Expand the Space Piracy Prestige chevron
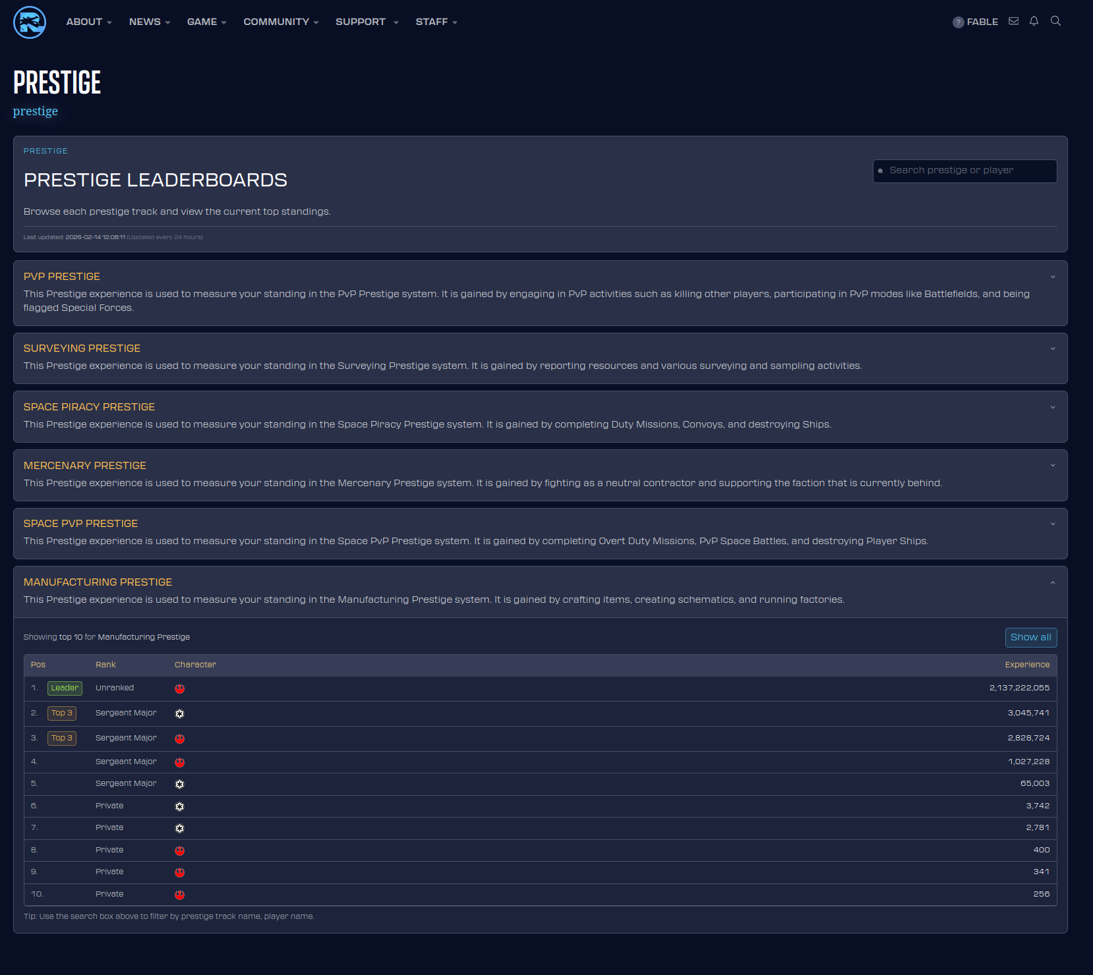 1053,408
